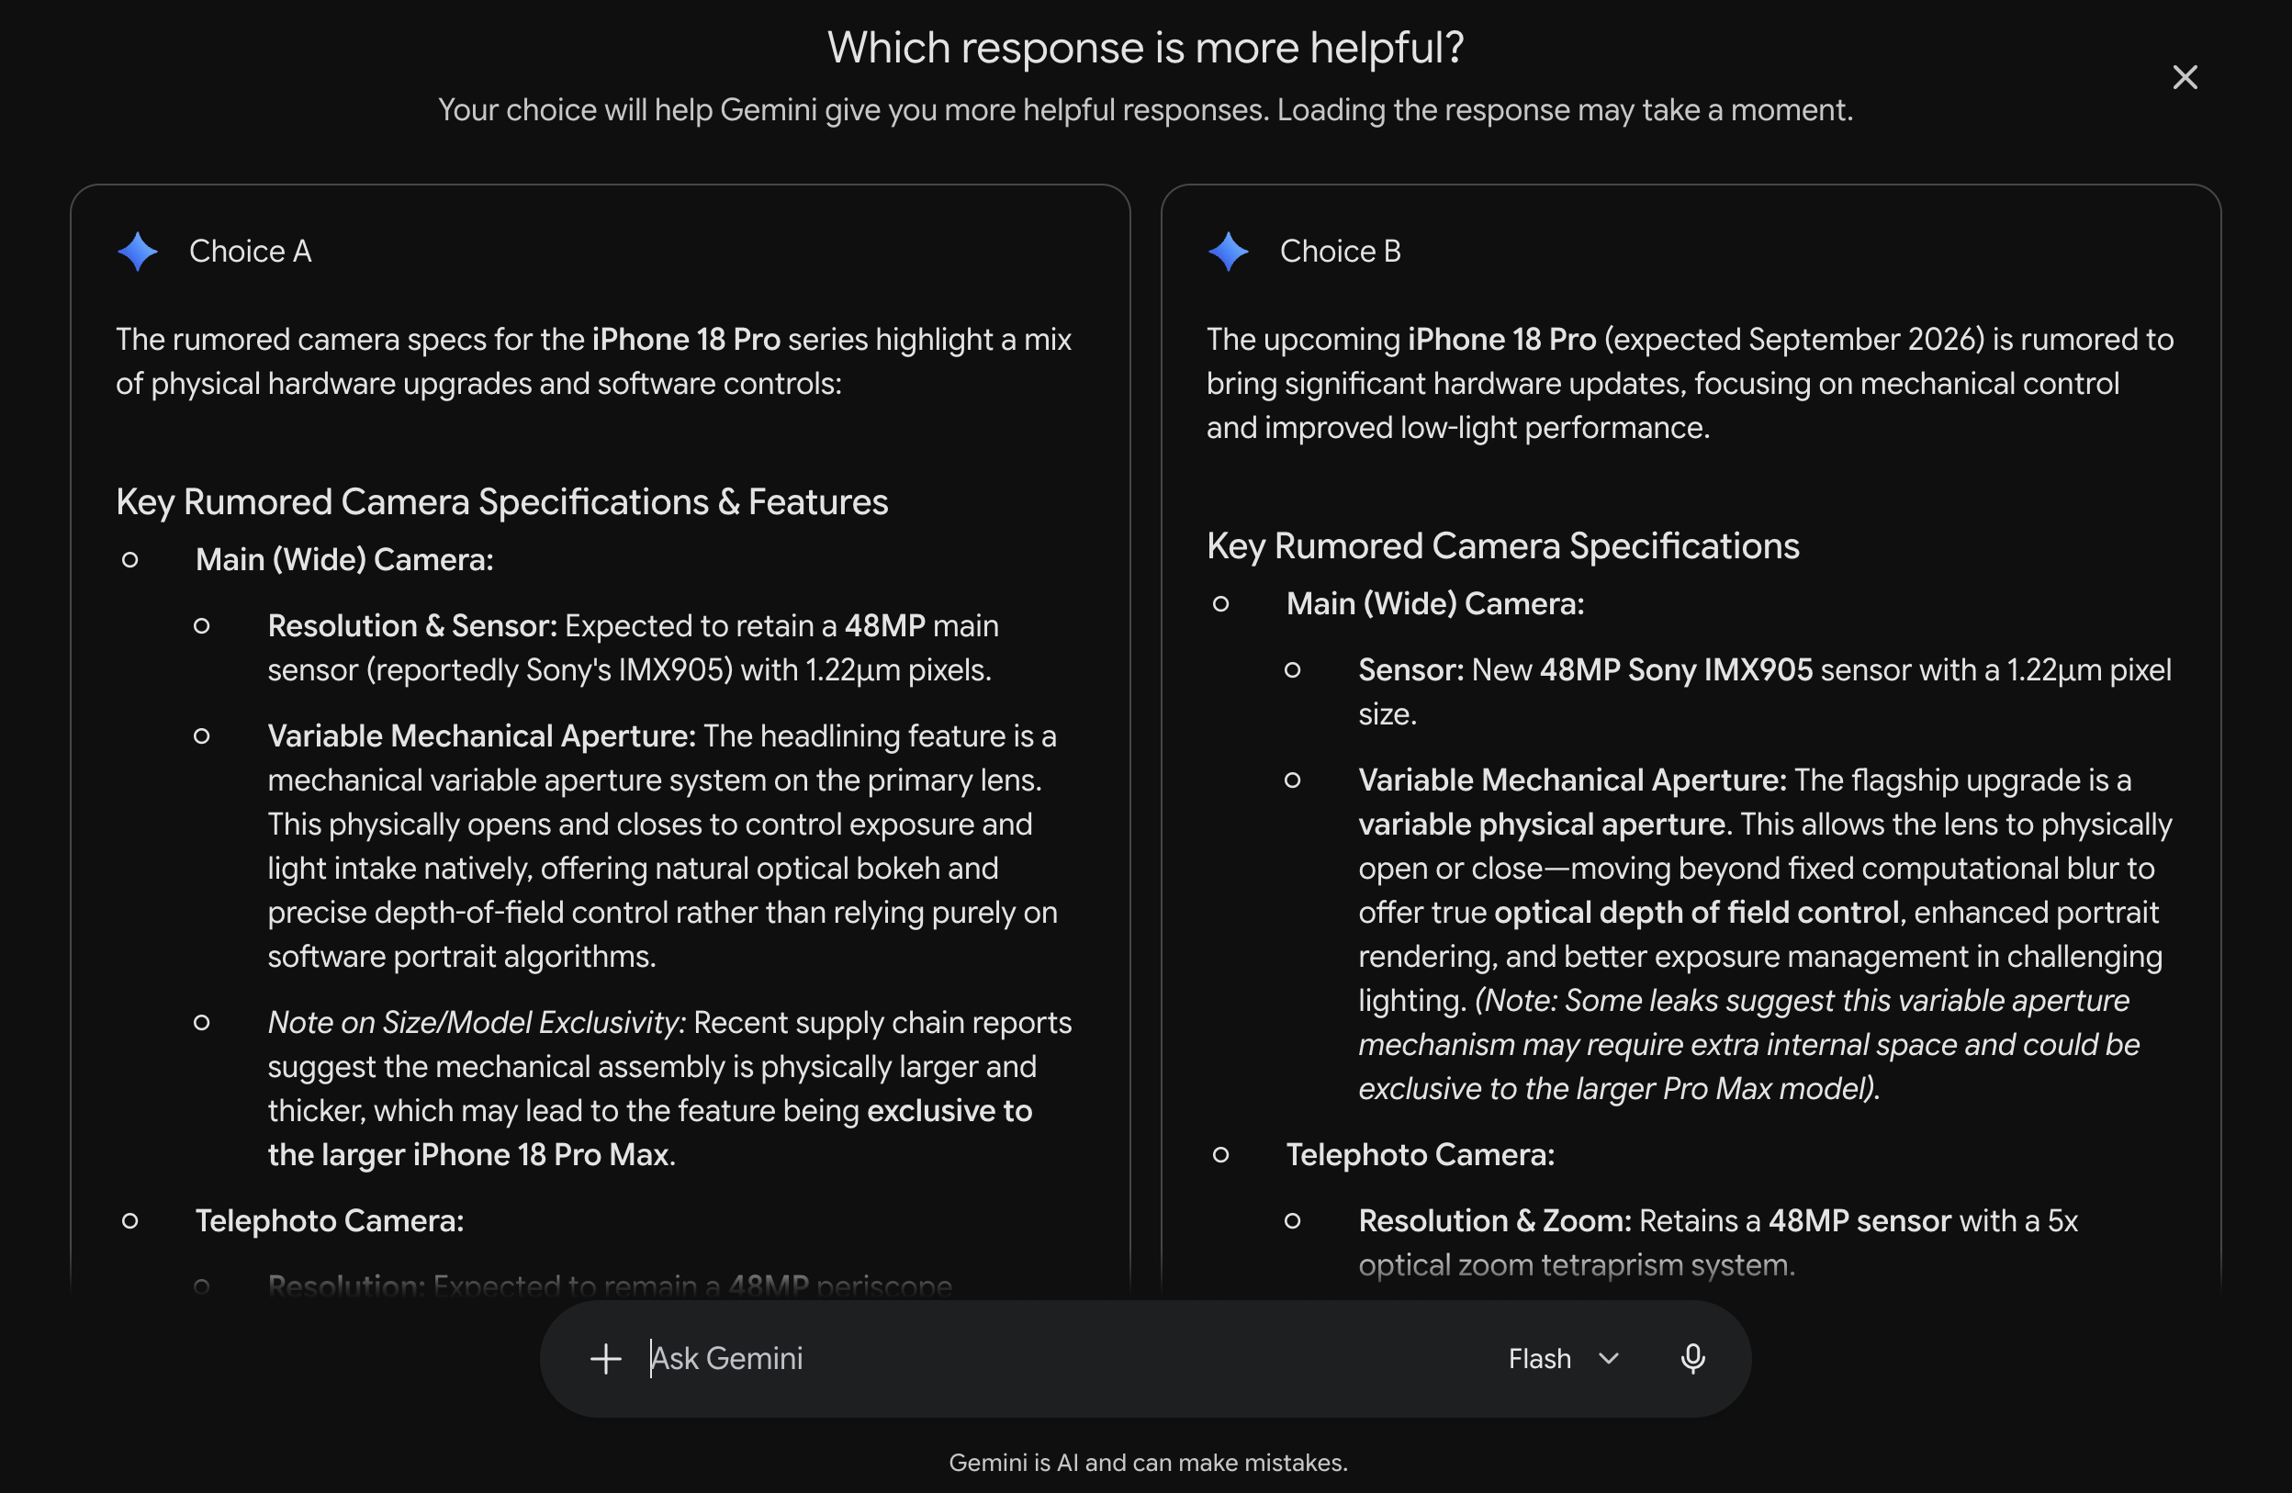Screen dimensions: 2292x1493
Task: Open the plus attachment menu
Action: tap(606, 1358)
